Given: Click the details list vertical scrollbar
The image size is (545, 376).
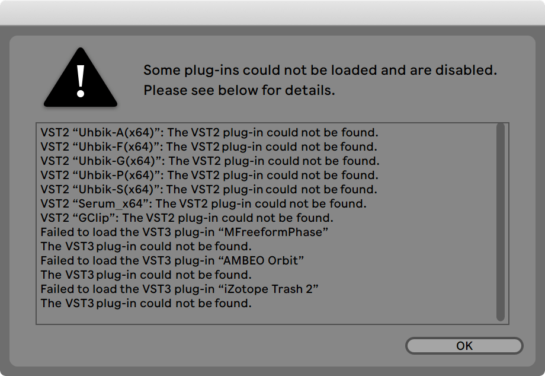Looking at the screenshot, I should (501, 222).
